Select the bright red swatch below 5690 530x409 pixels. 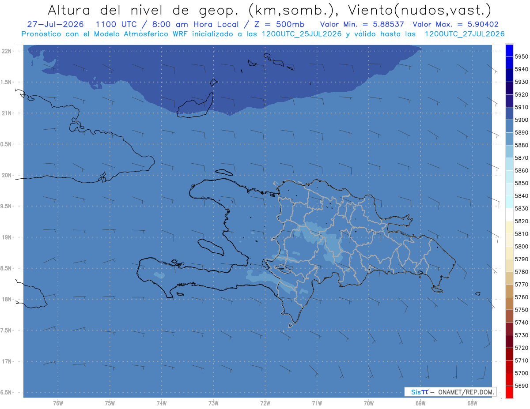(x=509, y=392)
